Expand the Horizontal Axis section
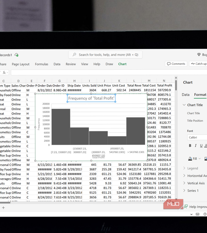This screenshot has height=233, width=207. click(184, 176)
